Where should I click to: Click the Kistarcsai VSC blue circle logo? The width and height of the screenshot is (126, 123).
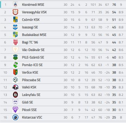15,117
